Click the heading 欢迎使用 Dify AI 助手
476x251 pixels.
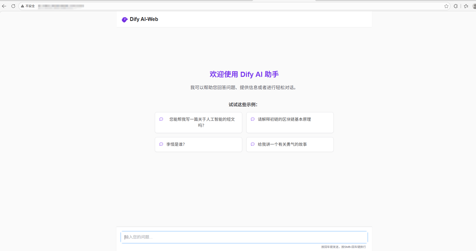(244, 74)
